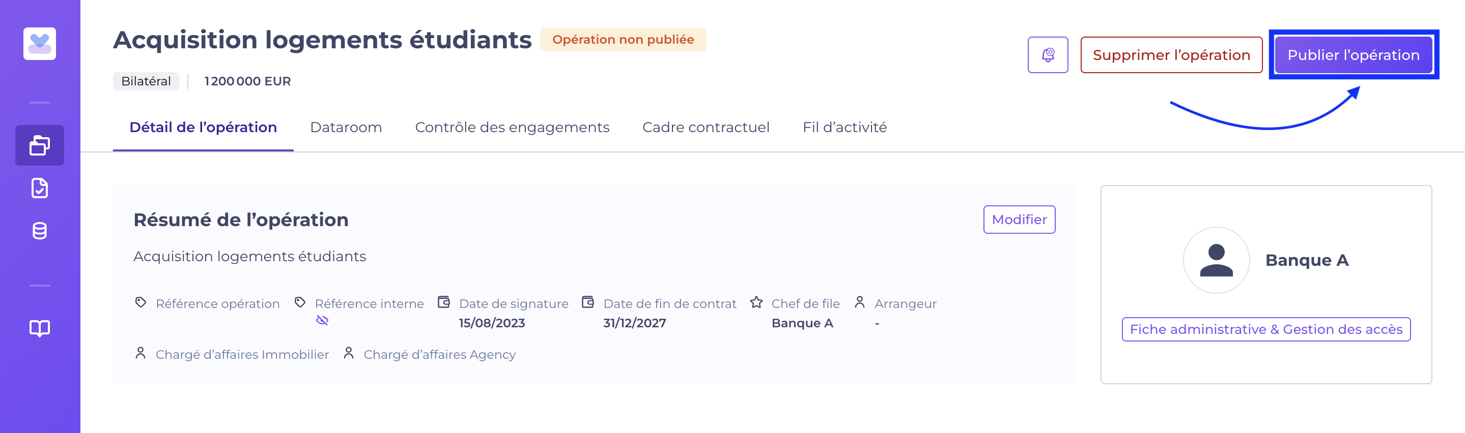Switch to the Dataroom tab
This screenshot has height=433, width=1465.
click(346, 127)
